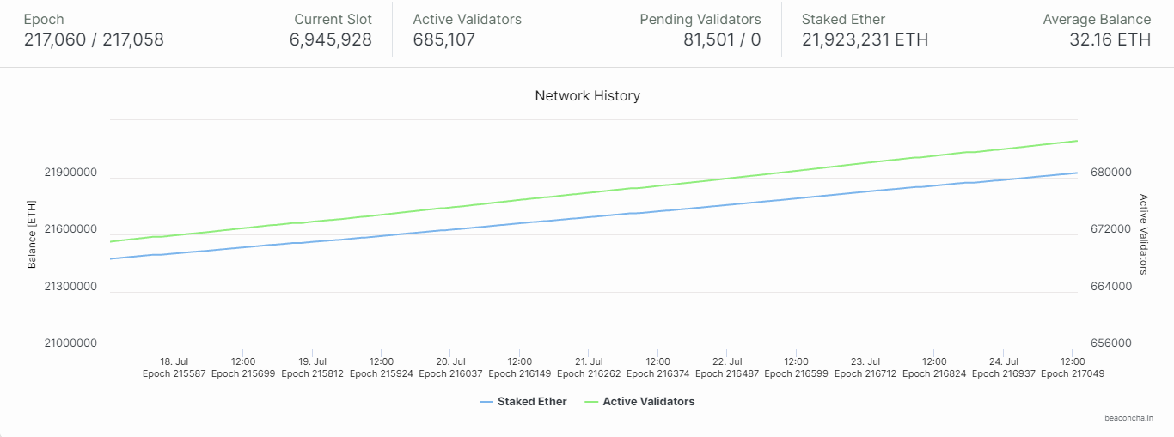Open epoch value 217,060 / 217,058

94,39
